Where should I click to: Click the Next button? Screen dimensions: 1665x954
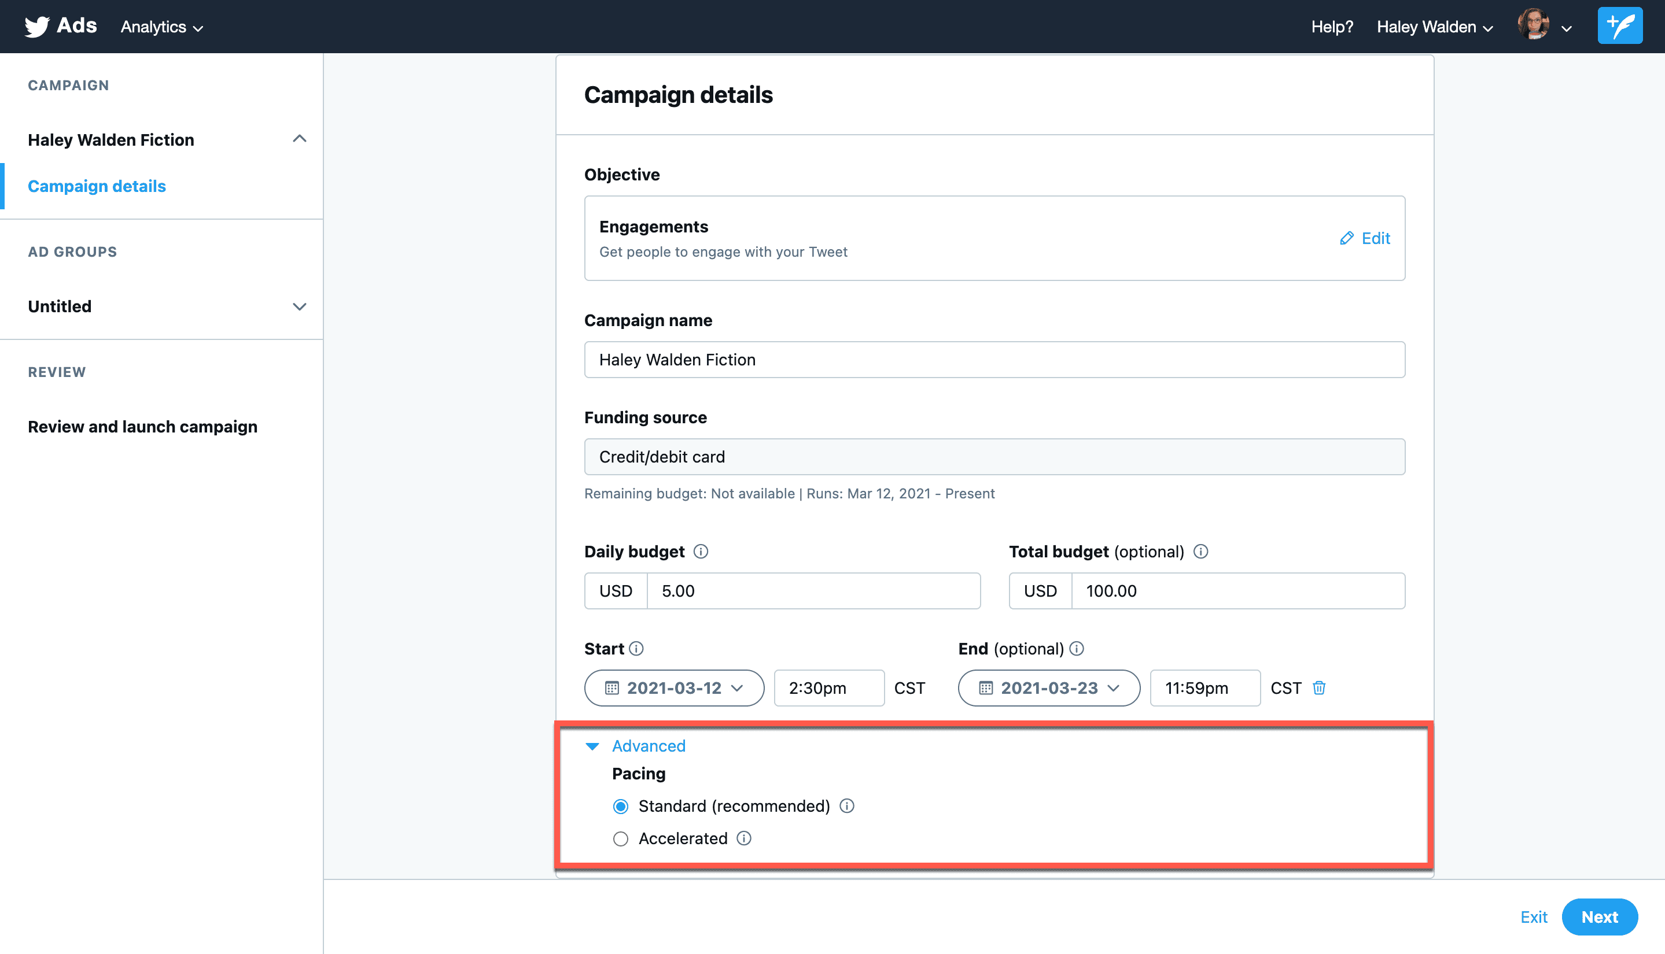click(x=1599, y=916)
